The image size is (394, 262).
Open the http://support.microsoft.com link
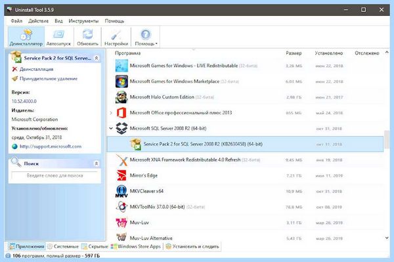coord(51,146)
